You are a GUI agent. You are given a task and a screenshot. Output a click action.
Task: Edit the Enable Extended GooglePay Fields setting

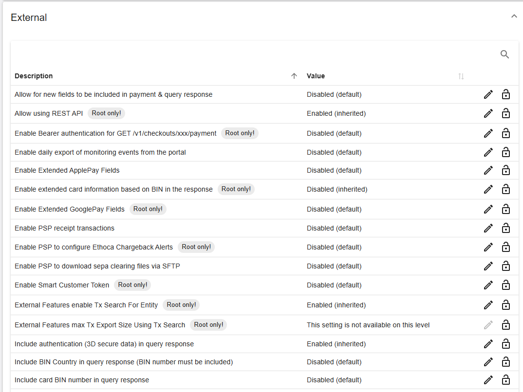point(488,210)
